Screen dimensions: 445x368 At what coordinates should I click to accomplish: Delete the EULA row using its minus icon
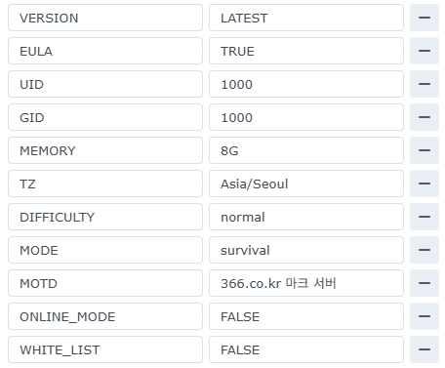point(425,51)
